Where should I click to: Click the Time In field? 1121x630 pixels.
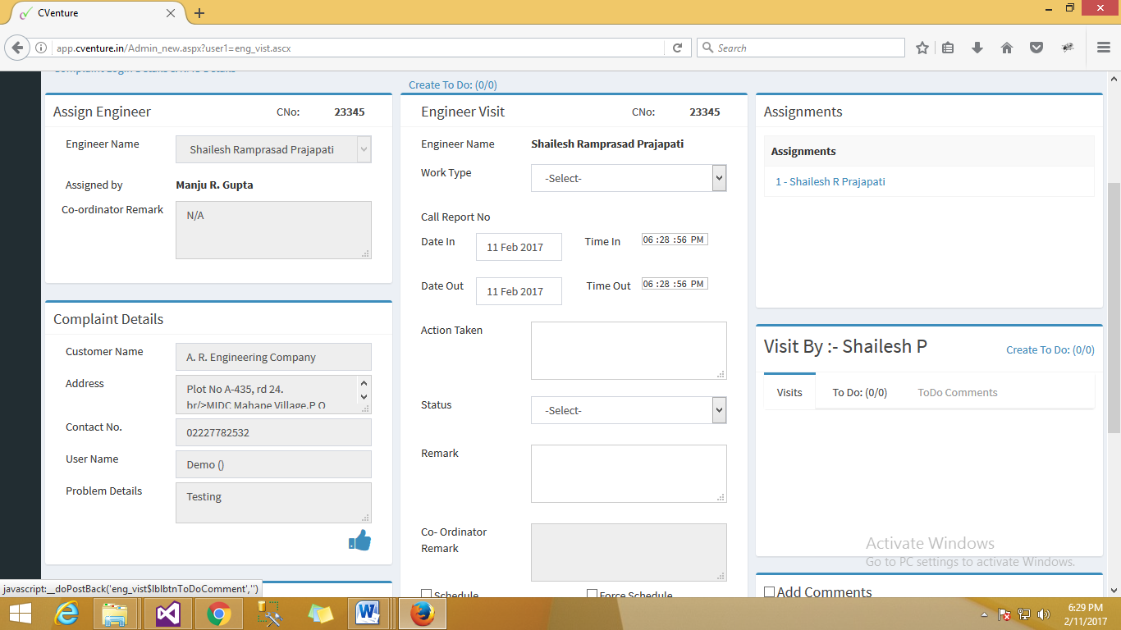point(675,240)
